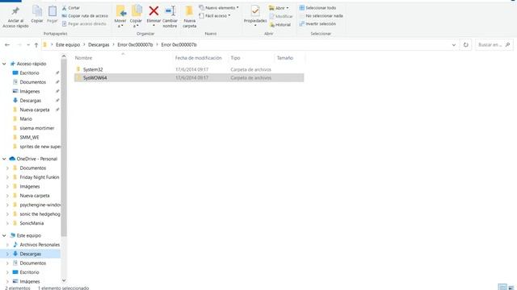517x290 pixels.
Task: Sort by the Tamaño column header
Action: click(285, 58)
